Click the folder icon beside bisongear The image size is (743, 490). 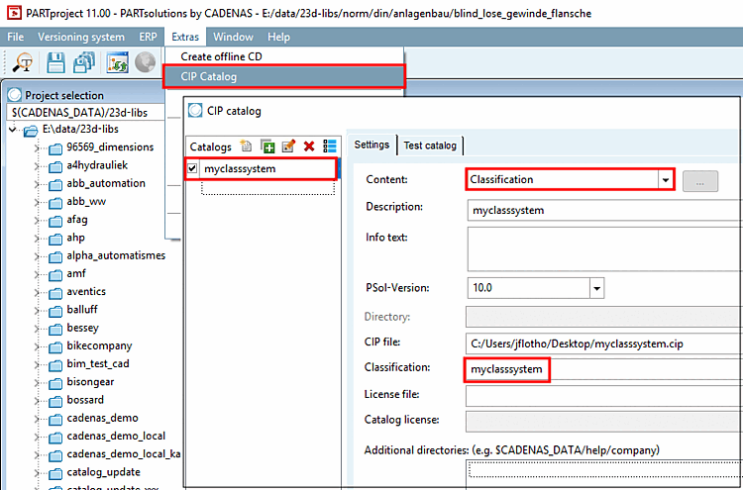click(x=55, y=383)
